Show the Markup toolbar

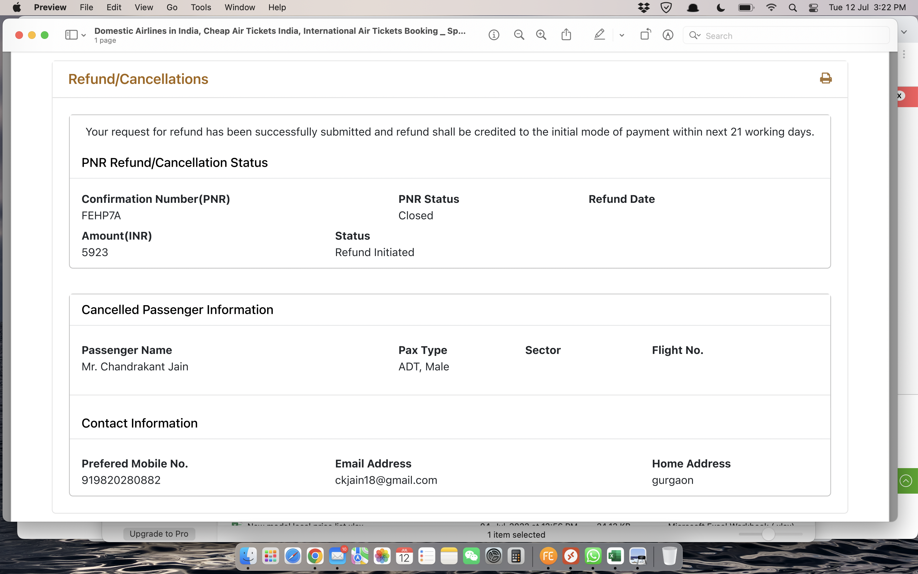pyautogui.click(x=668, y=35)
